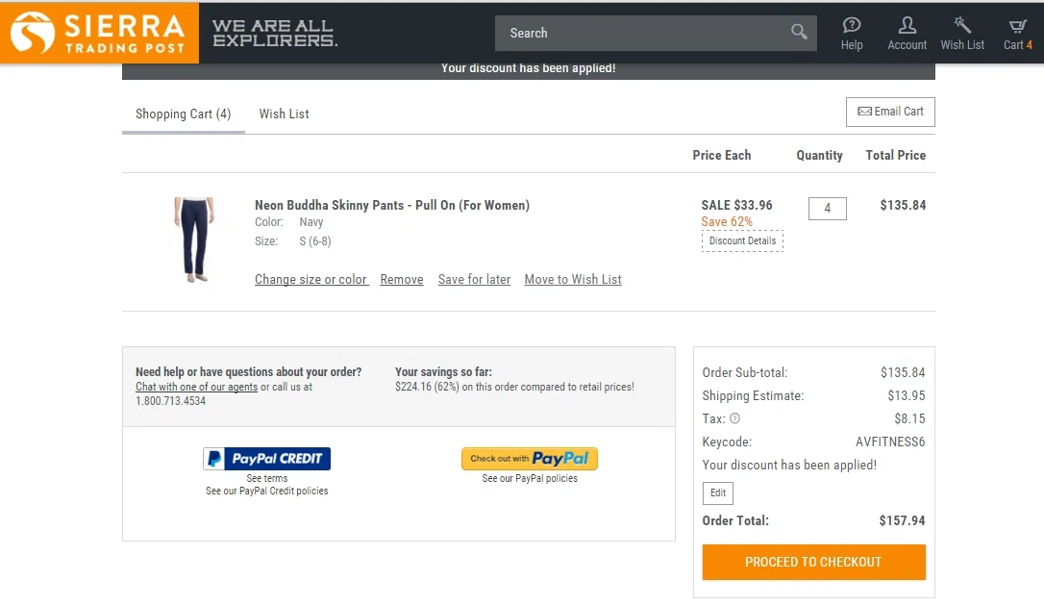Open the Wish List header icon
This screenshot has height=606, width=1044.
click(x=962, y=34)
